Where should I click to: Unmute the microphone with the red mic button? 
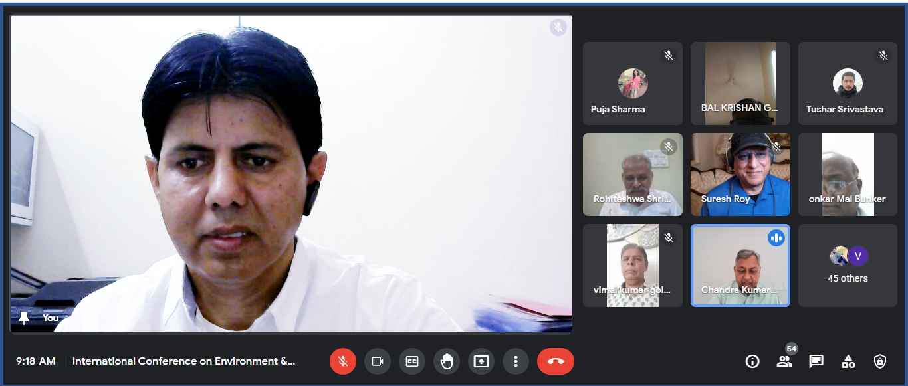pos(343,361)
